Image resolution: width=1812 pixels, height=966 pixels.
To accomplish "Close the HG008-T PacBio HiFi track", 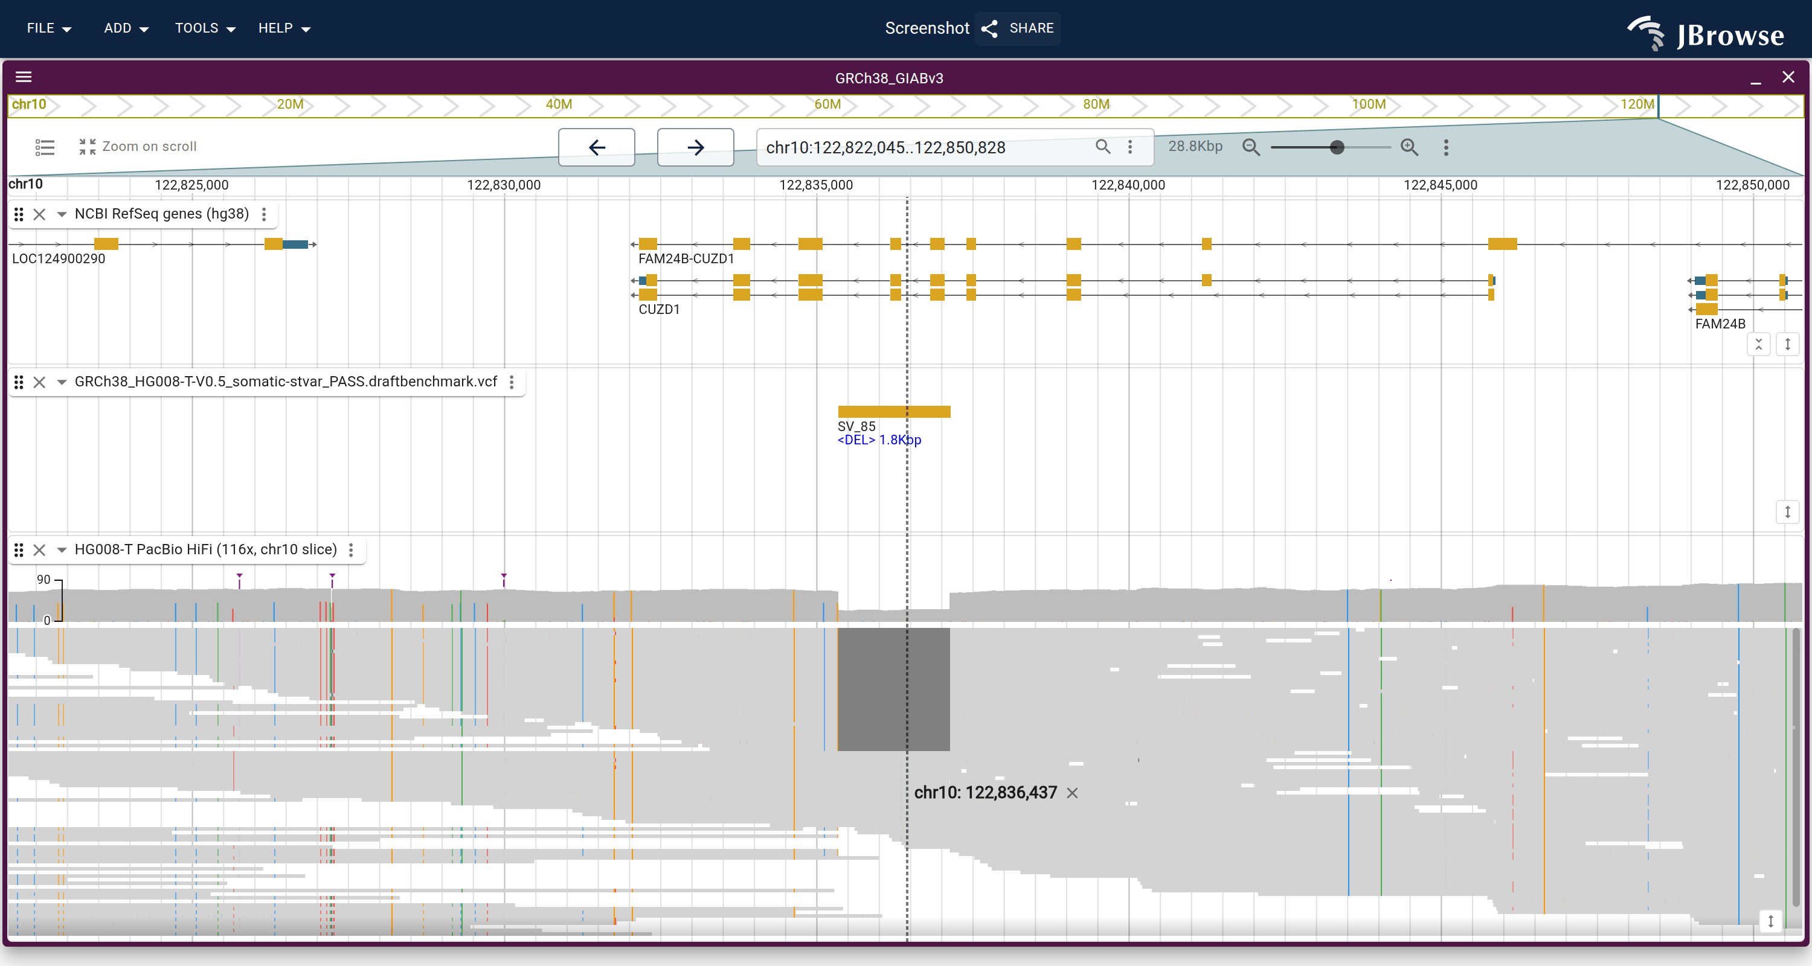I will (39, 550).
